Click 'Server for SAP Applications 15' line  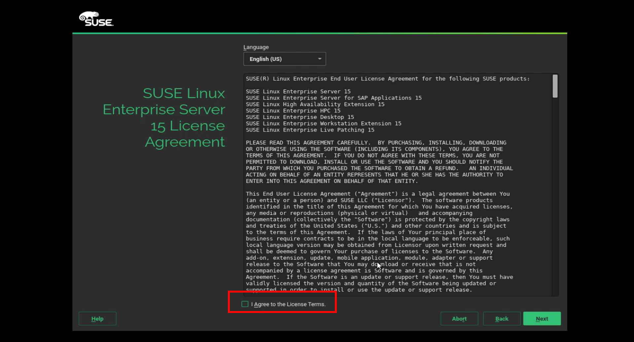pos(334,98)
